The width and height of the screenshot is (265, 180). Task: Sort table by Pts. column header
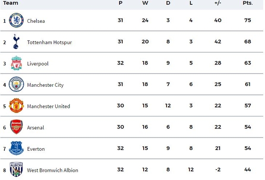coord(248,3)
